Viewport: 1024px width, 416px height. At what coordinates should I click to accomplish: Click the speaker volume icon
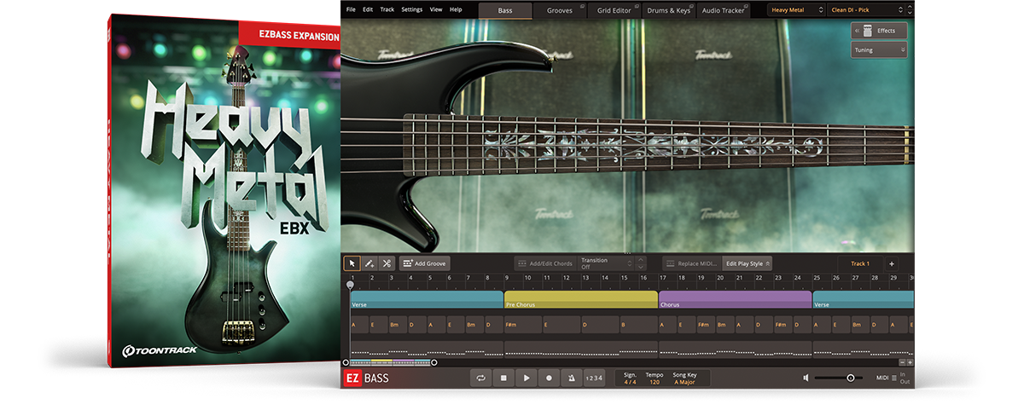806,378
